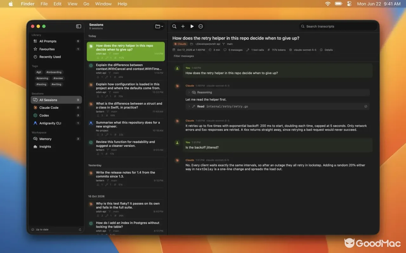Select 'Summarise what this repository does' session

pyautogui.click(x=126, y=128)
